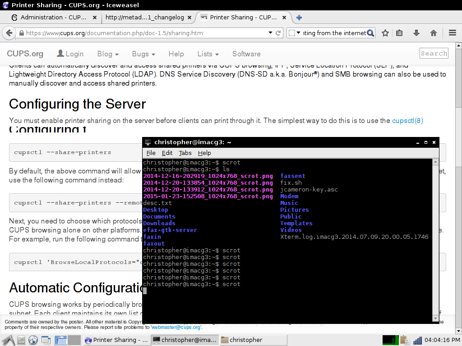Open the search engine selector dropdown

[295, 33]
